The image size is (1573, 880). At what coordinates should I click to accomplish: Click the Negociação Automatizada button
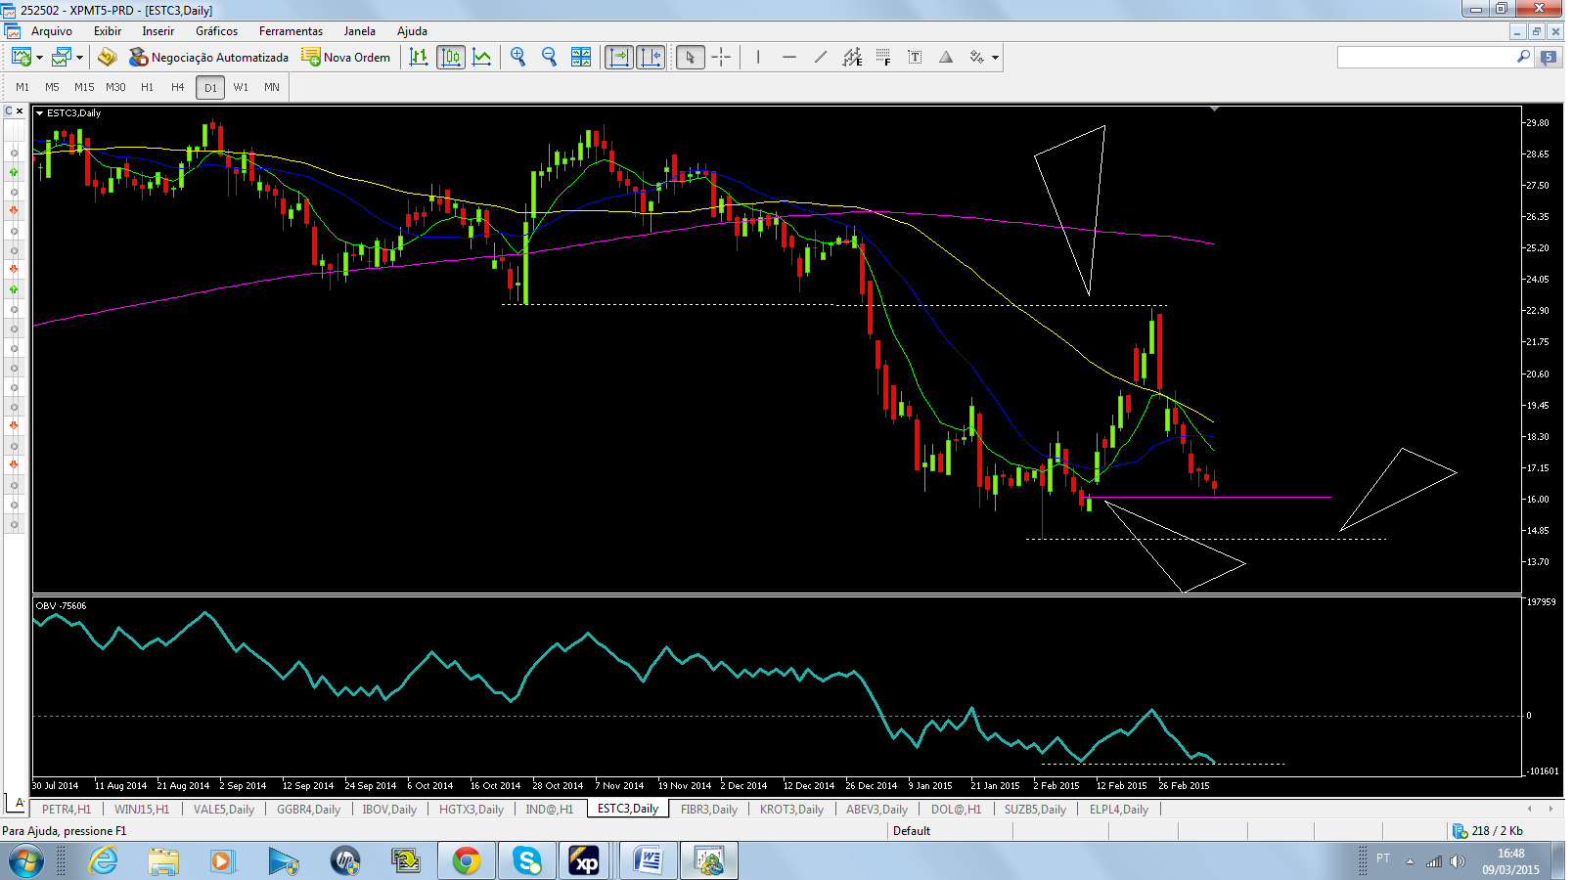[209, 57]
